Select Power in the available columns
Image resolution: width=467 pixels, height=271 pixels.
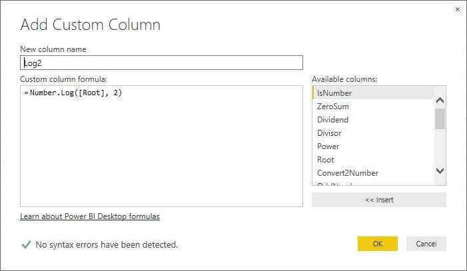coord(328,146)
